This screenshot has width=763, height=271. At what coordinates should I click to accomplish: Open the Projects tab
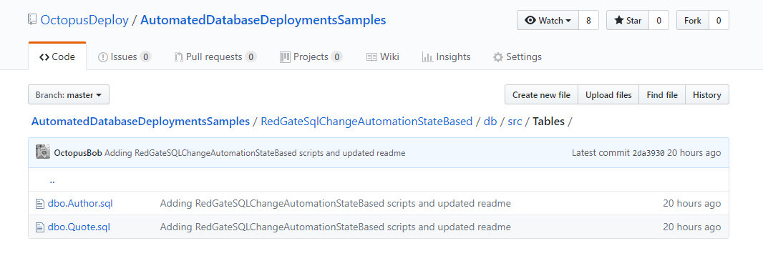[x=311, y=57]
